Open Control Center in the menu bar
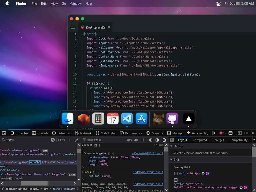The width and height of the screenshot is (256, 192). 218,3
